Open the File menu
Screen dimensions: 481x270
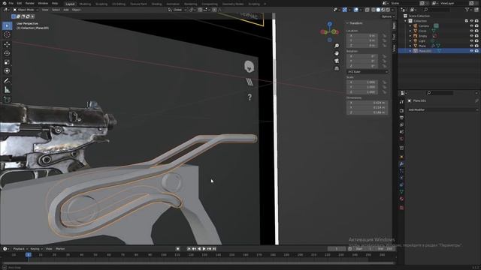11,3
